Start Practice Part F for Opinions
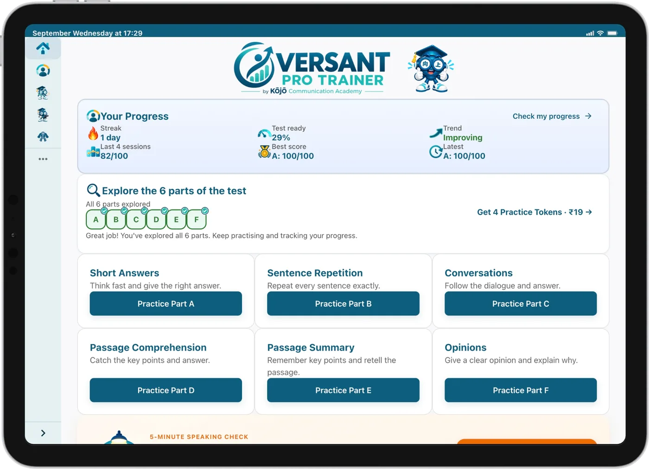Screen dimensions: 649x469 pyautogui.click(x=521, y=390)
